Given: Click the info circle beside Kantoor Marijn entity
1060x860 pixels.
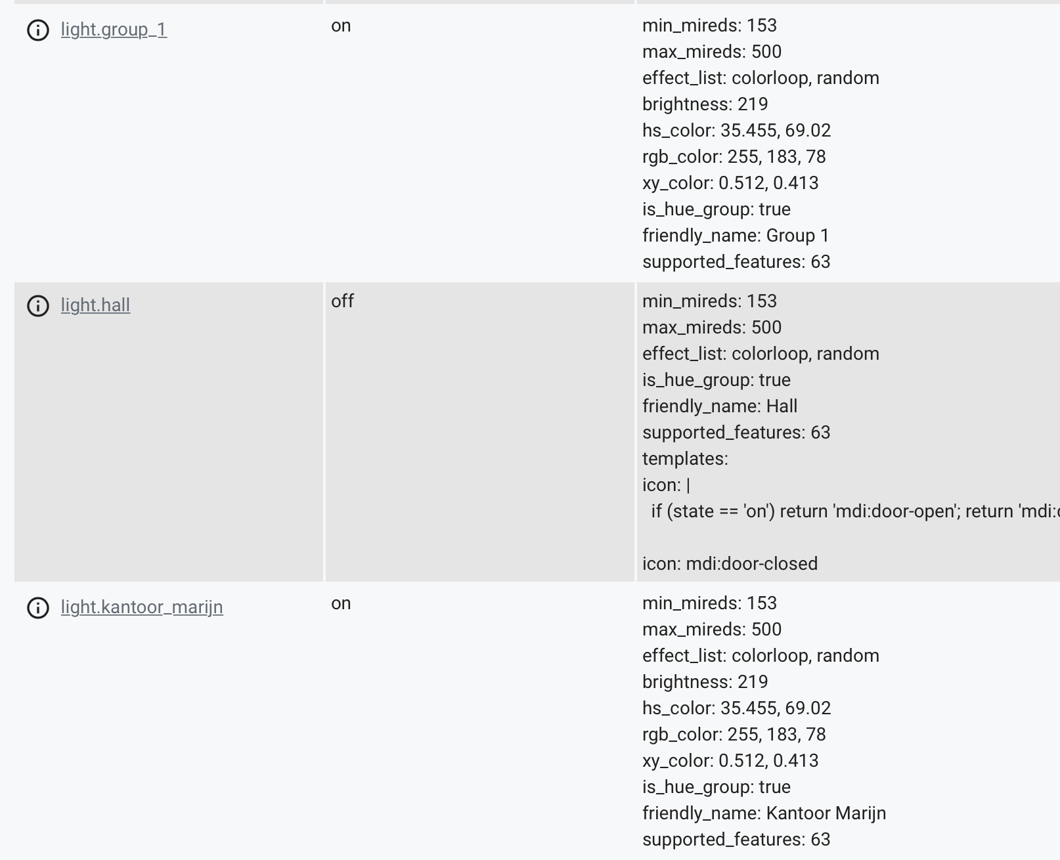Looking at the screenshot, I should 37,607.
